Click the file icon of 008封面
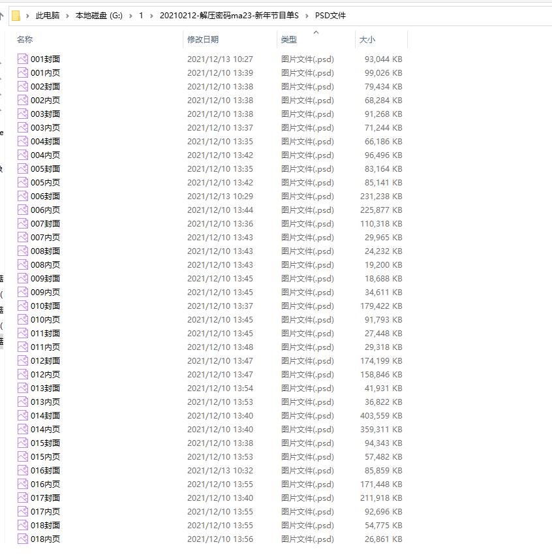Screen dimensions: 552x555 click(23, 251)
